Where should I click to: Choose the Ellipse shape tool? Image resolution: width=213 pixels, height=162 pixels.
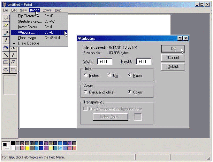pos(6,69)
